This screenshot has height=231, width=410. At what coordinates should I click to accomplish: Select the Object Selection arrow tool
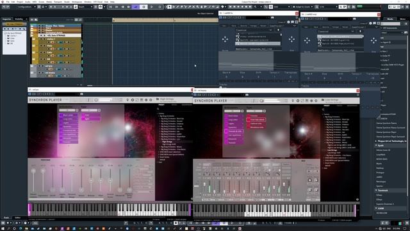click(x=169, y=7)
